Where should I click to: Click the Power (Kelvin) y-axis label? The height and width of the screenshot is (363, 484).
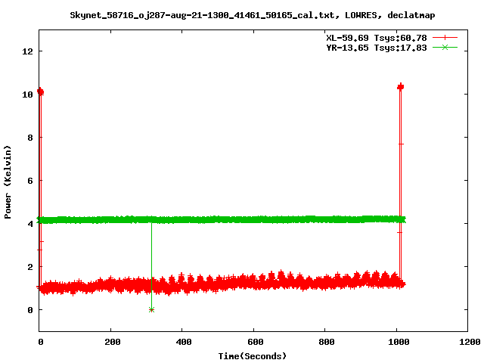point(8,182)
